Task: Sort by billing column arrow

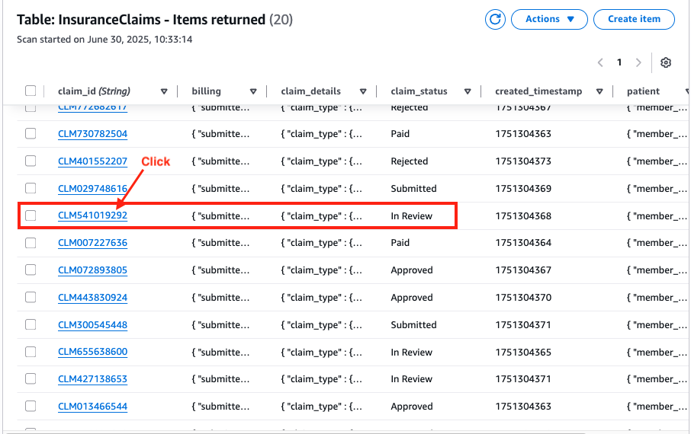Action: tap(253, 91)
